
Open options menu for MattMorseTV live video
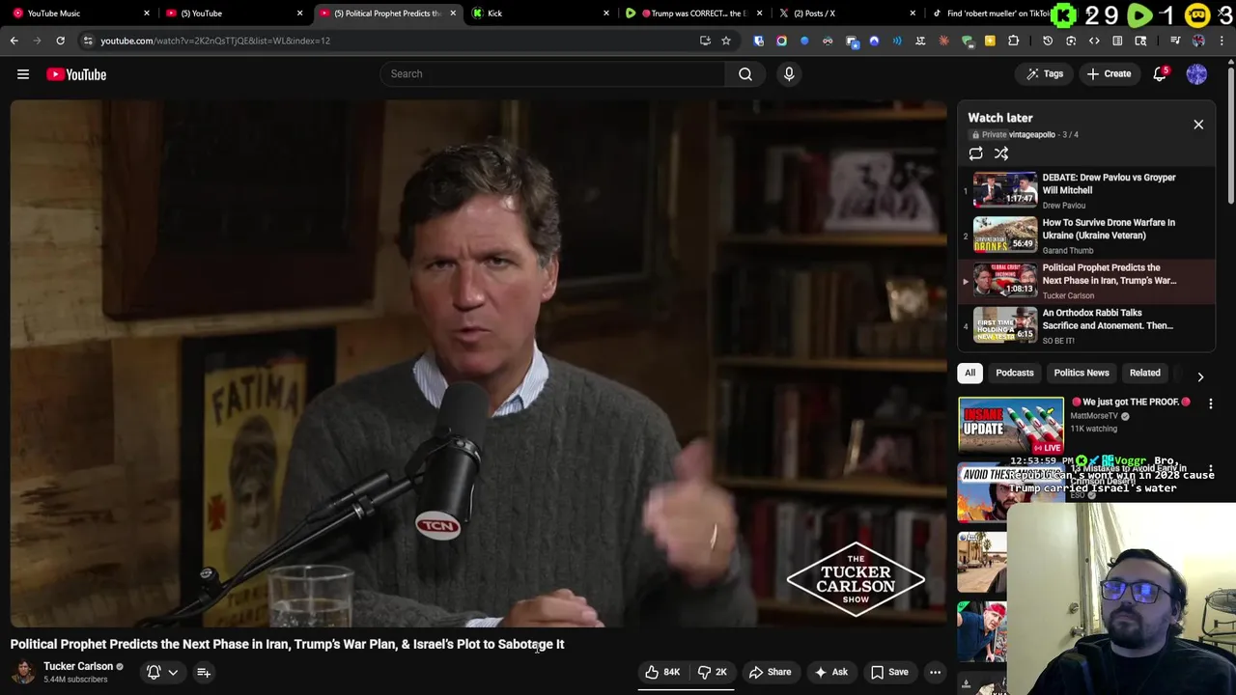point(1210,403)
